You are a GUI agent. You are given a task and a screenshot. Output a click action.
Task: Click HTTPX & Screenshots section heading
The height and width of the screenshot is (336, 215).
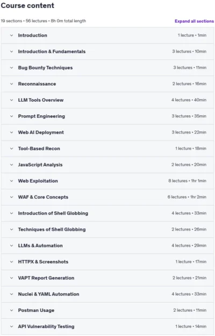coord(43,262)
